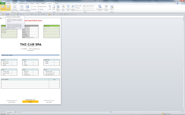This screenshot has width=185, height=115.
Task: Expand Switch Windows (Přepnout okna) dropdown
Action: tap(106, 8)
